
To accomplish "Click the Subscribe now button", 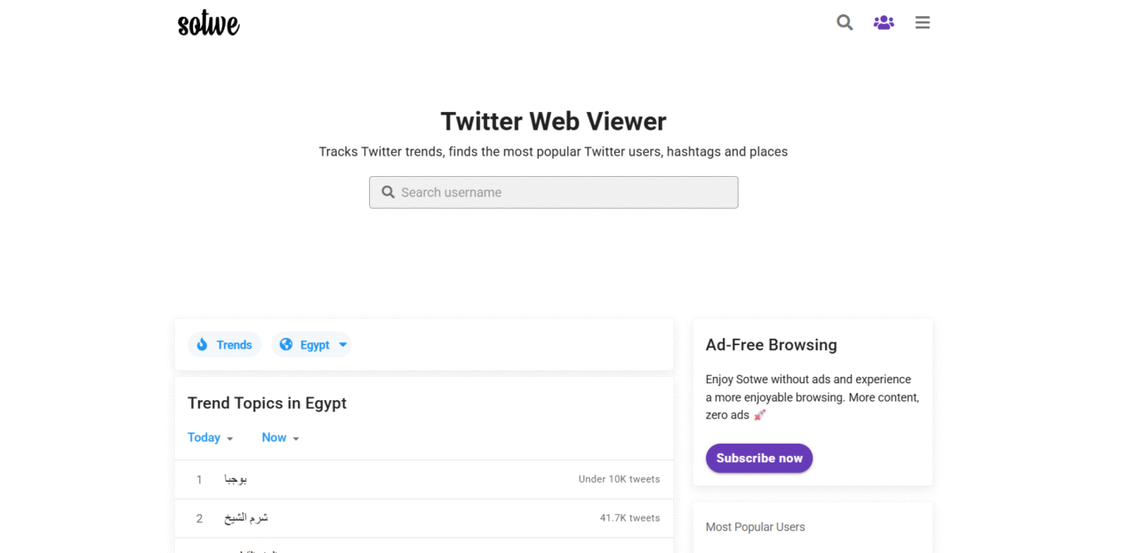I will [759, 458].
